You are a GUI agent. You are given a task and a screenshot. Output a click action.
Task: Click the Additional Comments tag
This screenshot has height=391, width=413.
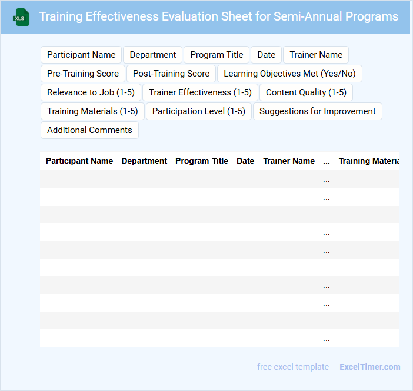click(x=89, y=130)
